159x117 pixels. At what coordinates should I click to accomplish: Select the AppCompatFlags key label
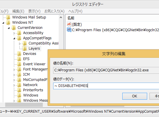point(37,38)
